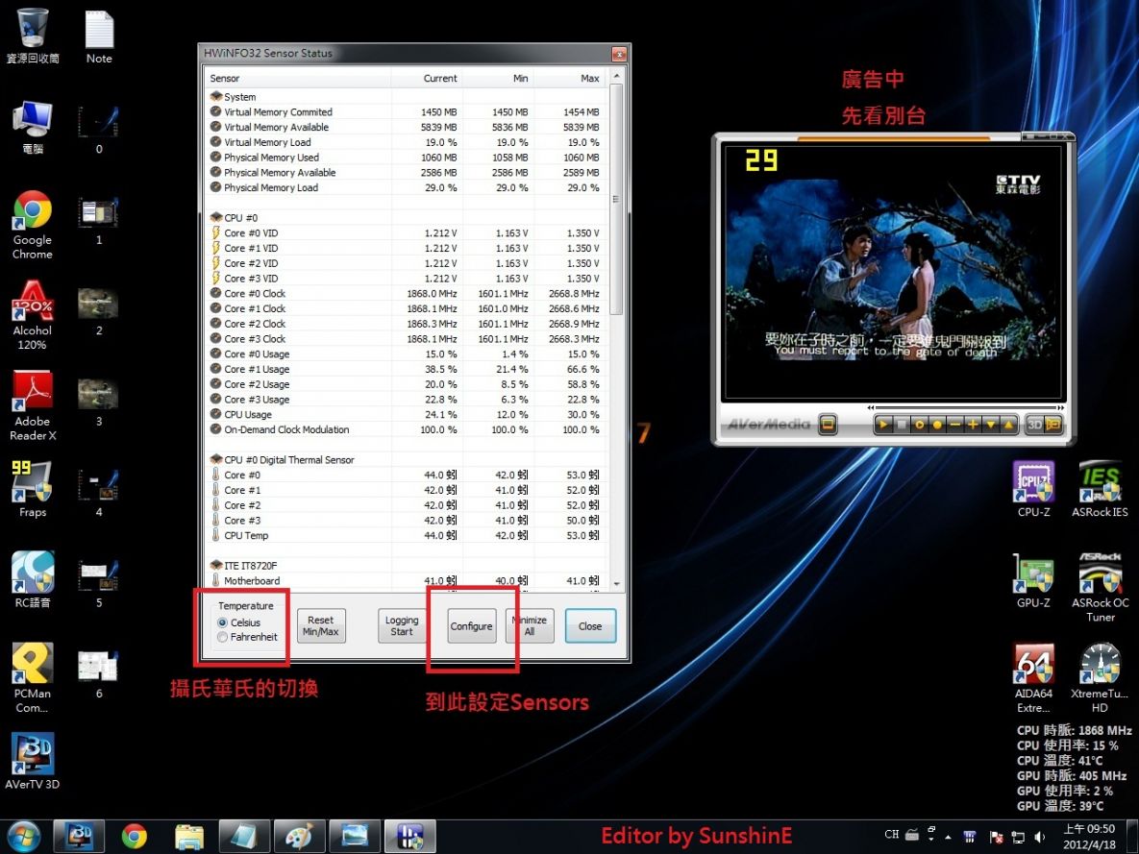The width and height of the screenshot is (1139, 854).
Task: Select the ITE IT8720F group row
Action: pyautogui.click(x=407, y=565)
